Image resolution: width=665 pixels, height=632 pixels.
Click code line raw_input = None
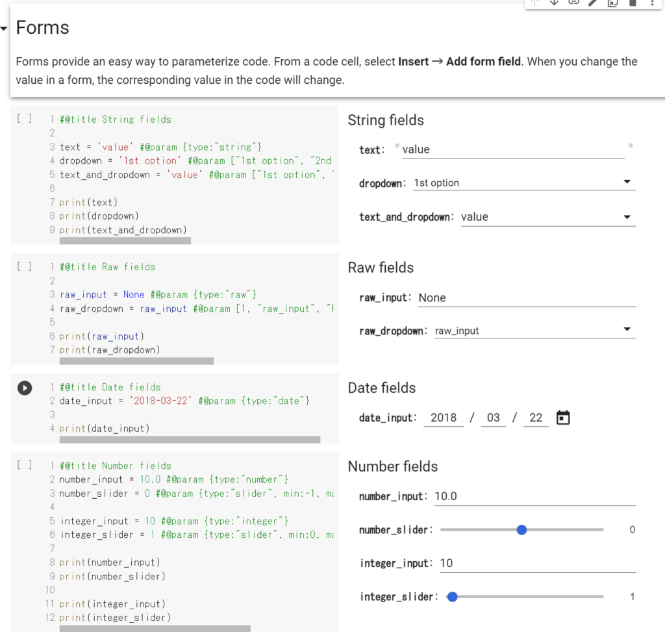point(158,295)
